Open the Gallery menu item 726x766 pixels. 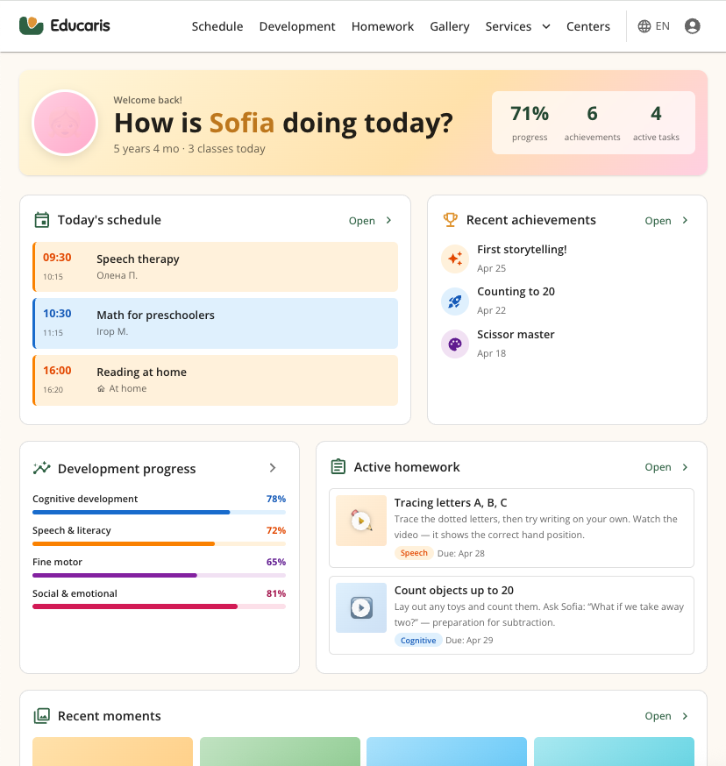tap(450, 26)
